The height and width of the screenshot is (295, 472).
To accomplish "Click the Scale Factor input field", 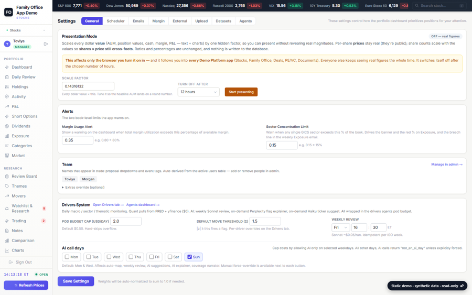I will pos(88,86).
